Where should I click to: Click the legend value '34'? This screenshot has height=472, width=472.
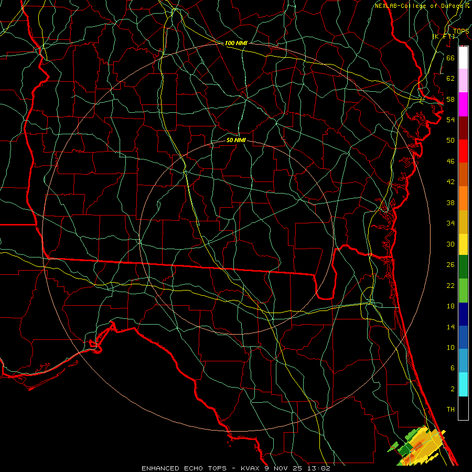(x=450, y=223)
